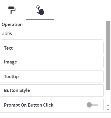This screenshot has height=118, width=111.
Task: Click the blue underline of the active tab
Action: click(x=40, y=19)
